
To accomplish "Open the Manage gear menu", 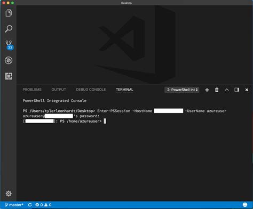I will tap(9, 194).
